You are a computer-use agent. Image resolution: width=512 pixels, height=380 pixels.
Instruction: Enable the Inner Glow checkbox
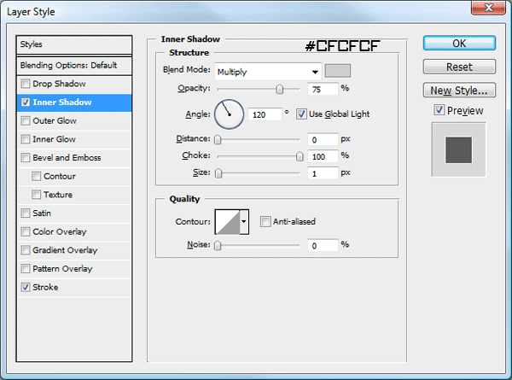[x=26, y=139]
